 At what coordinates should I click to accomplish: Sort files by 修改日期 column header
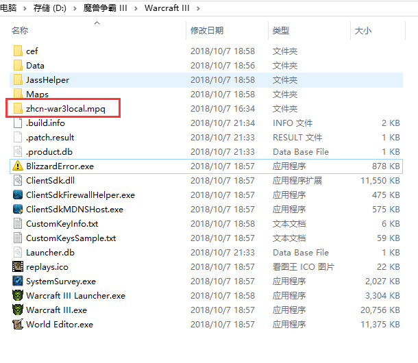[207, 30]
